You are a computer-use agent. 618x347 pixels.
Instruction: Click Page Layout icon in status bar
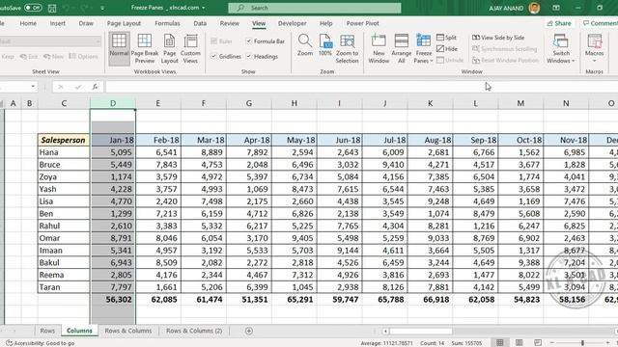click(x=520, y=343)
